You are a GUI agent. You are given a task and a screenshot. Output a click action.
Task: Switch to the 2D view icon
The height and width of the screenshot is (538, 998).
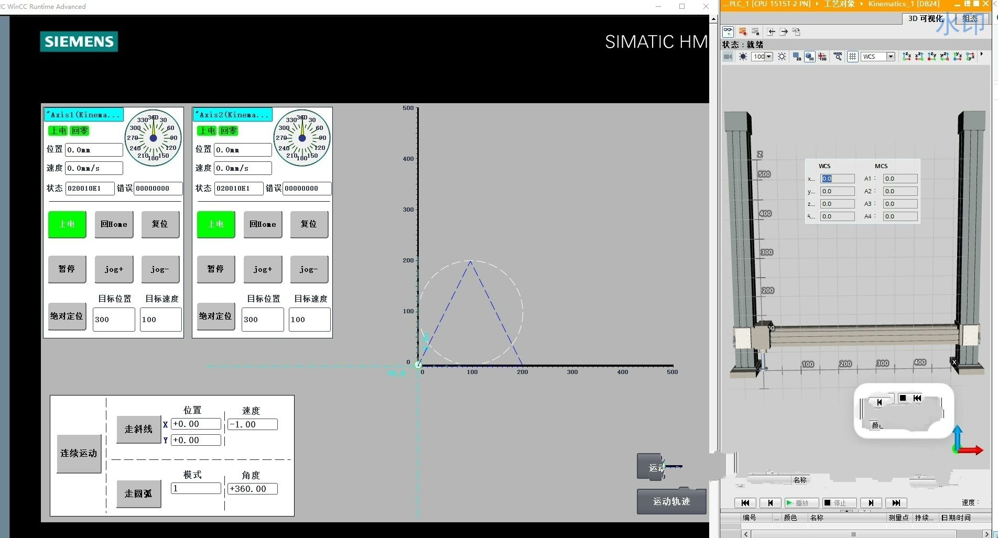797,57
